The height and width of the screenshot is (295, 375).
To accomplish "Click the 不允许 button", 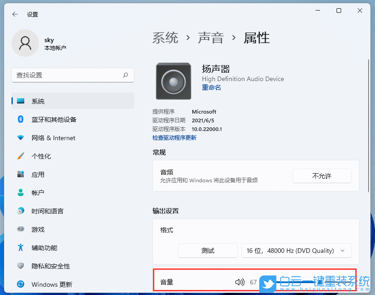I will (x=321, y=176).
